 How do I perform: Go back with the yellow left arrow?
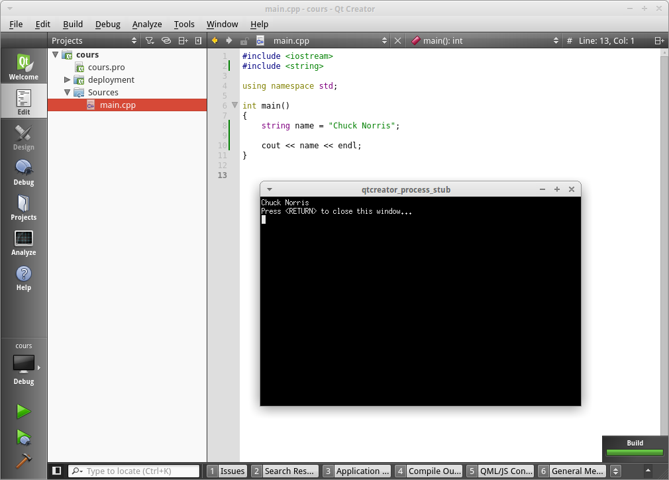coord(215,40)
